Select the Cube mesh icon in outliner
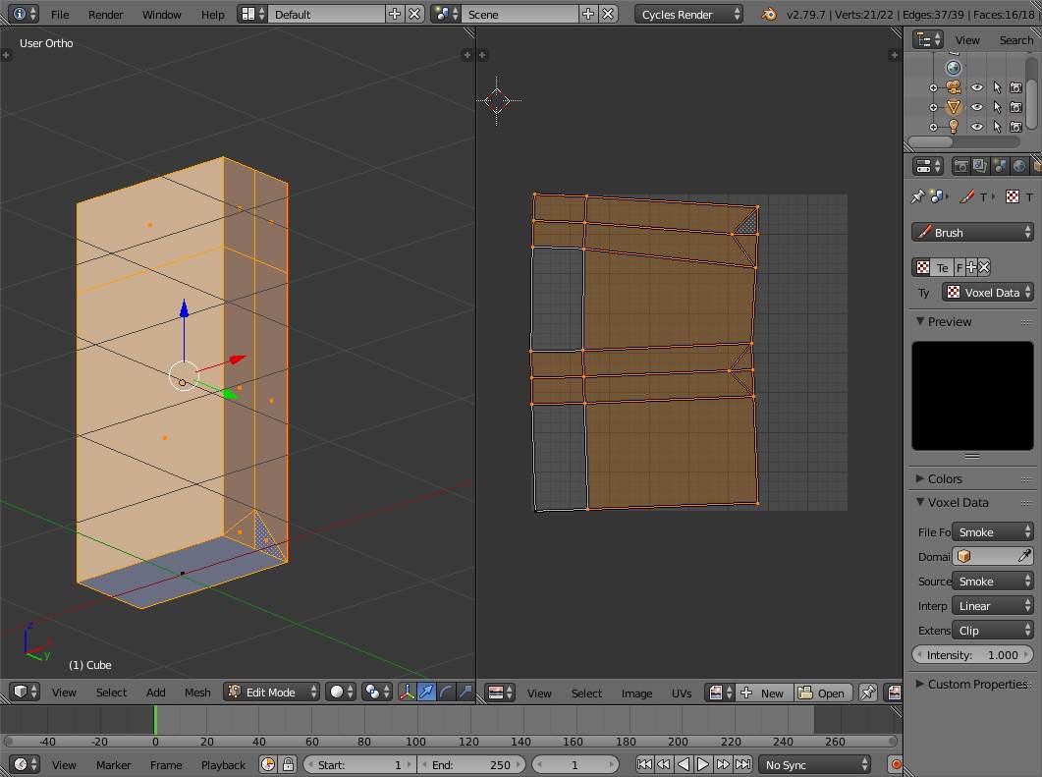The width and height of the screenshot is (1042, 777). (954, 106)
